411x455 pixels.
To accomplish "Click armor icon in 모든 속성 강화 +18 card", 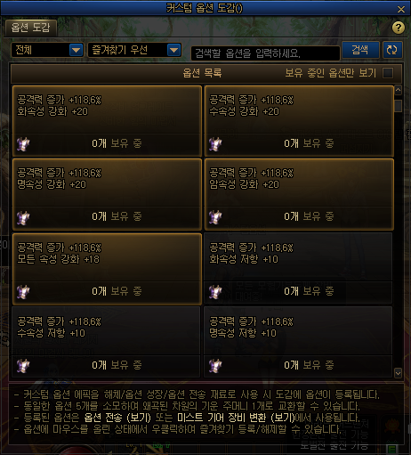I will [23, 291].
